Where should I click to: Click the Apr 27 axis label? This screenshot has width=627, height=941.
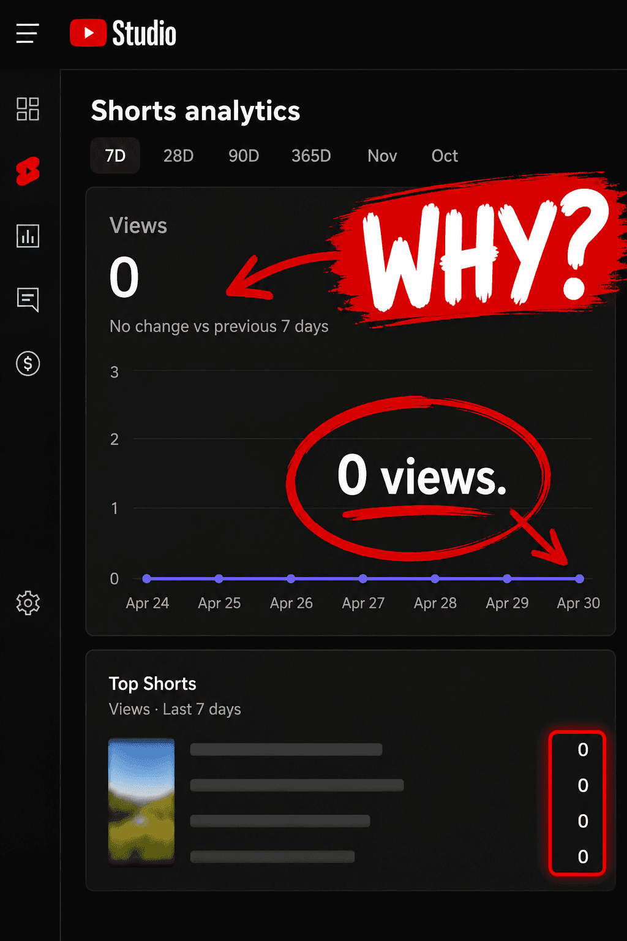pos(363,603)
